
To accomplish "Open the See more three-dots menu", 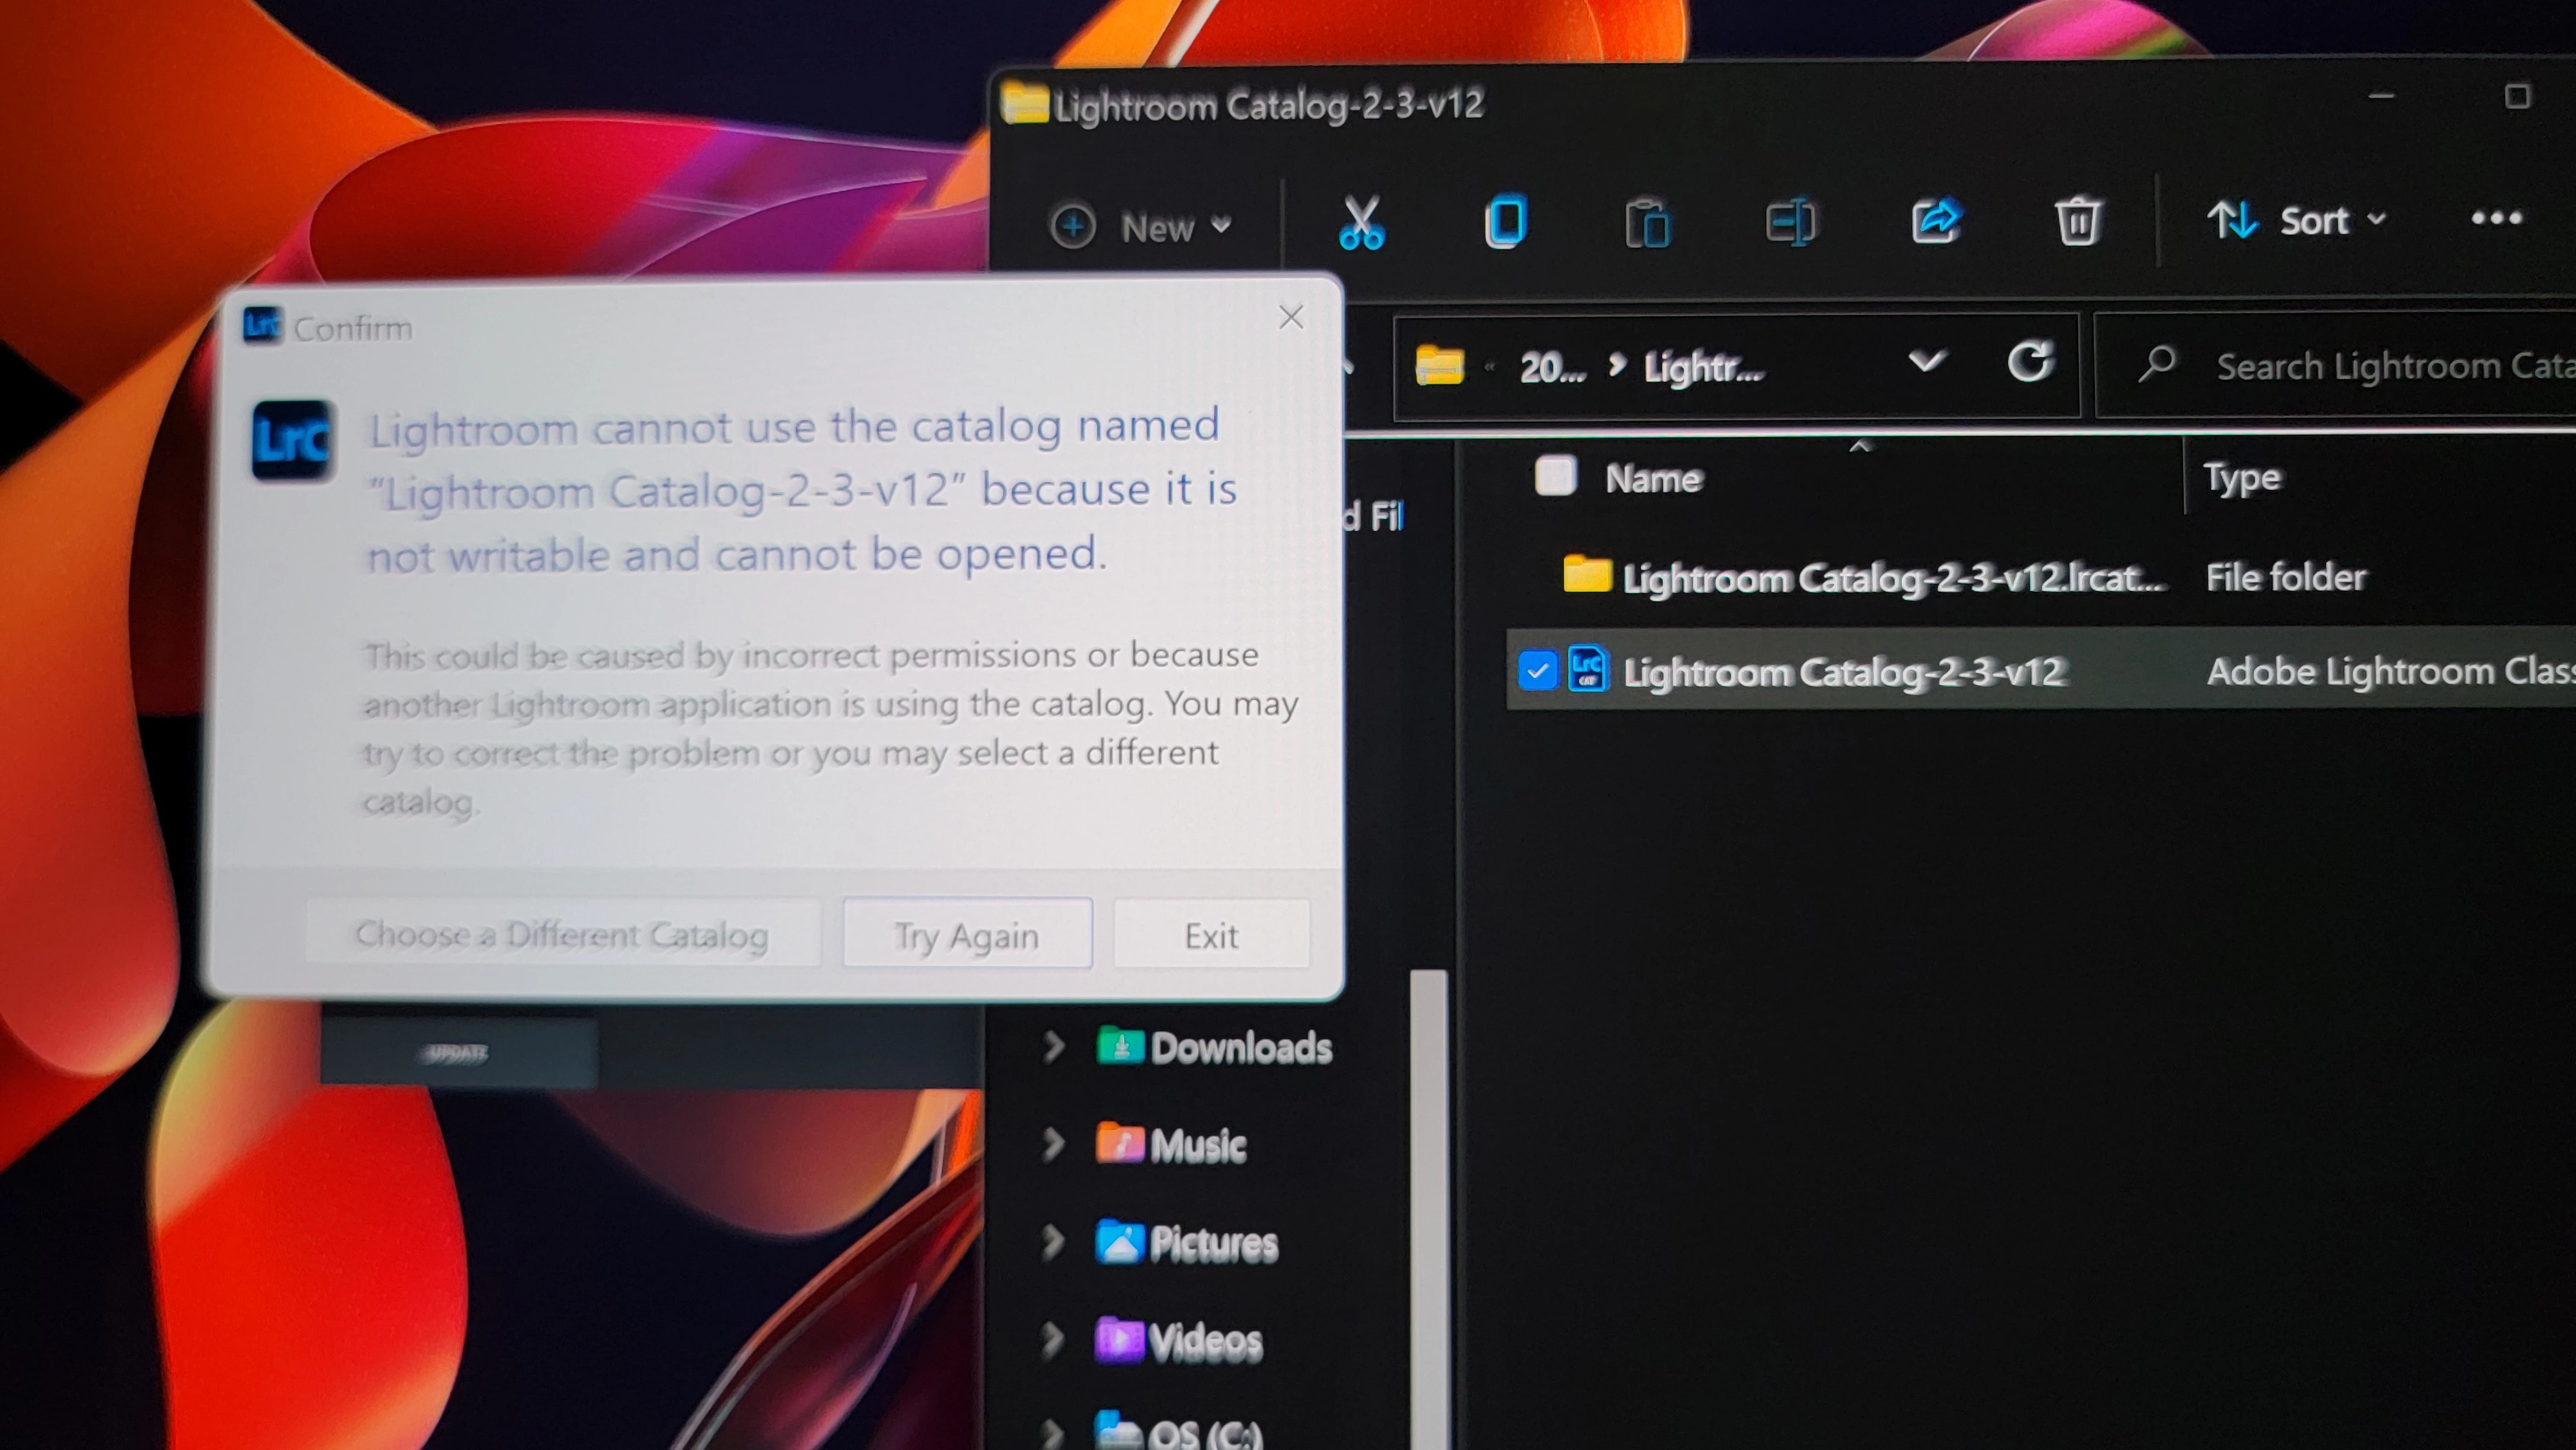I will click(2496, 218).
